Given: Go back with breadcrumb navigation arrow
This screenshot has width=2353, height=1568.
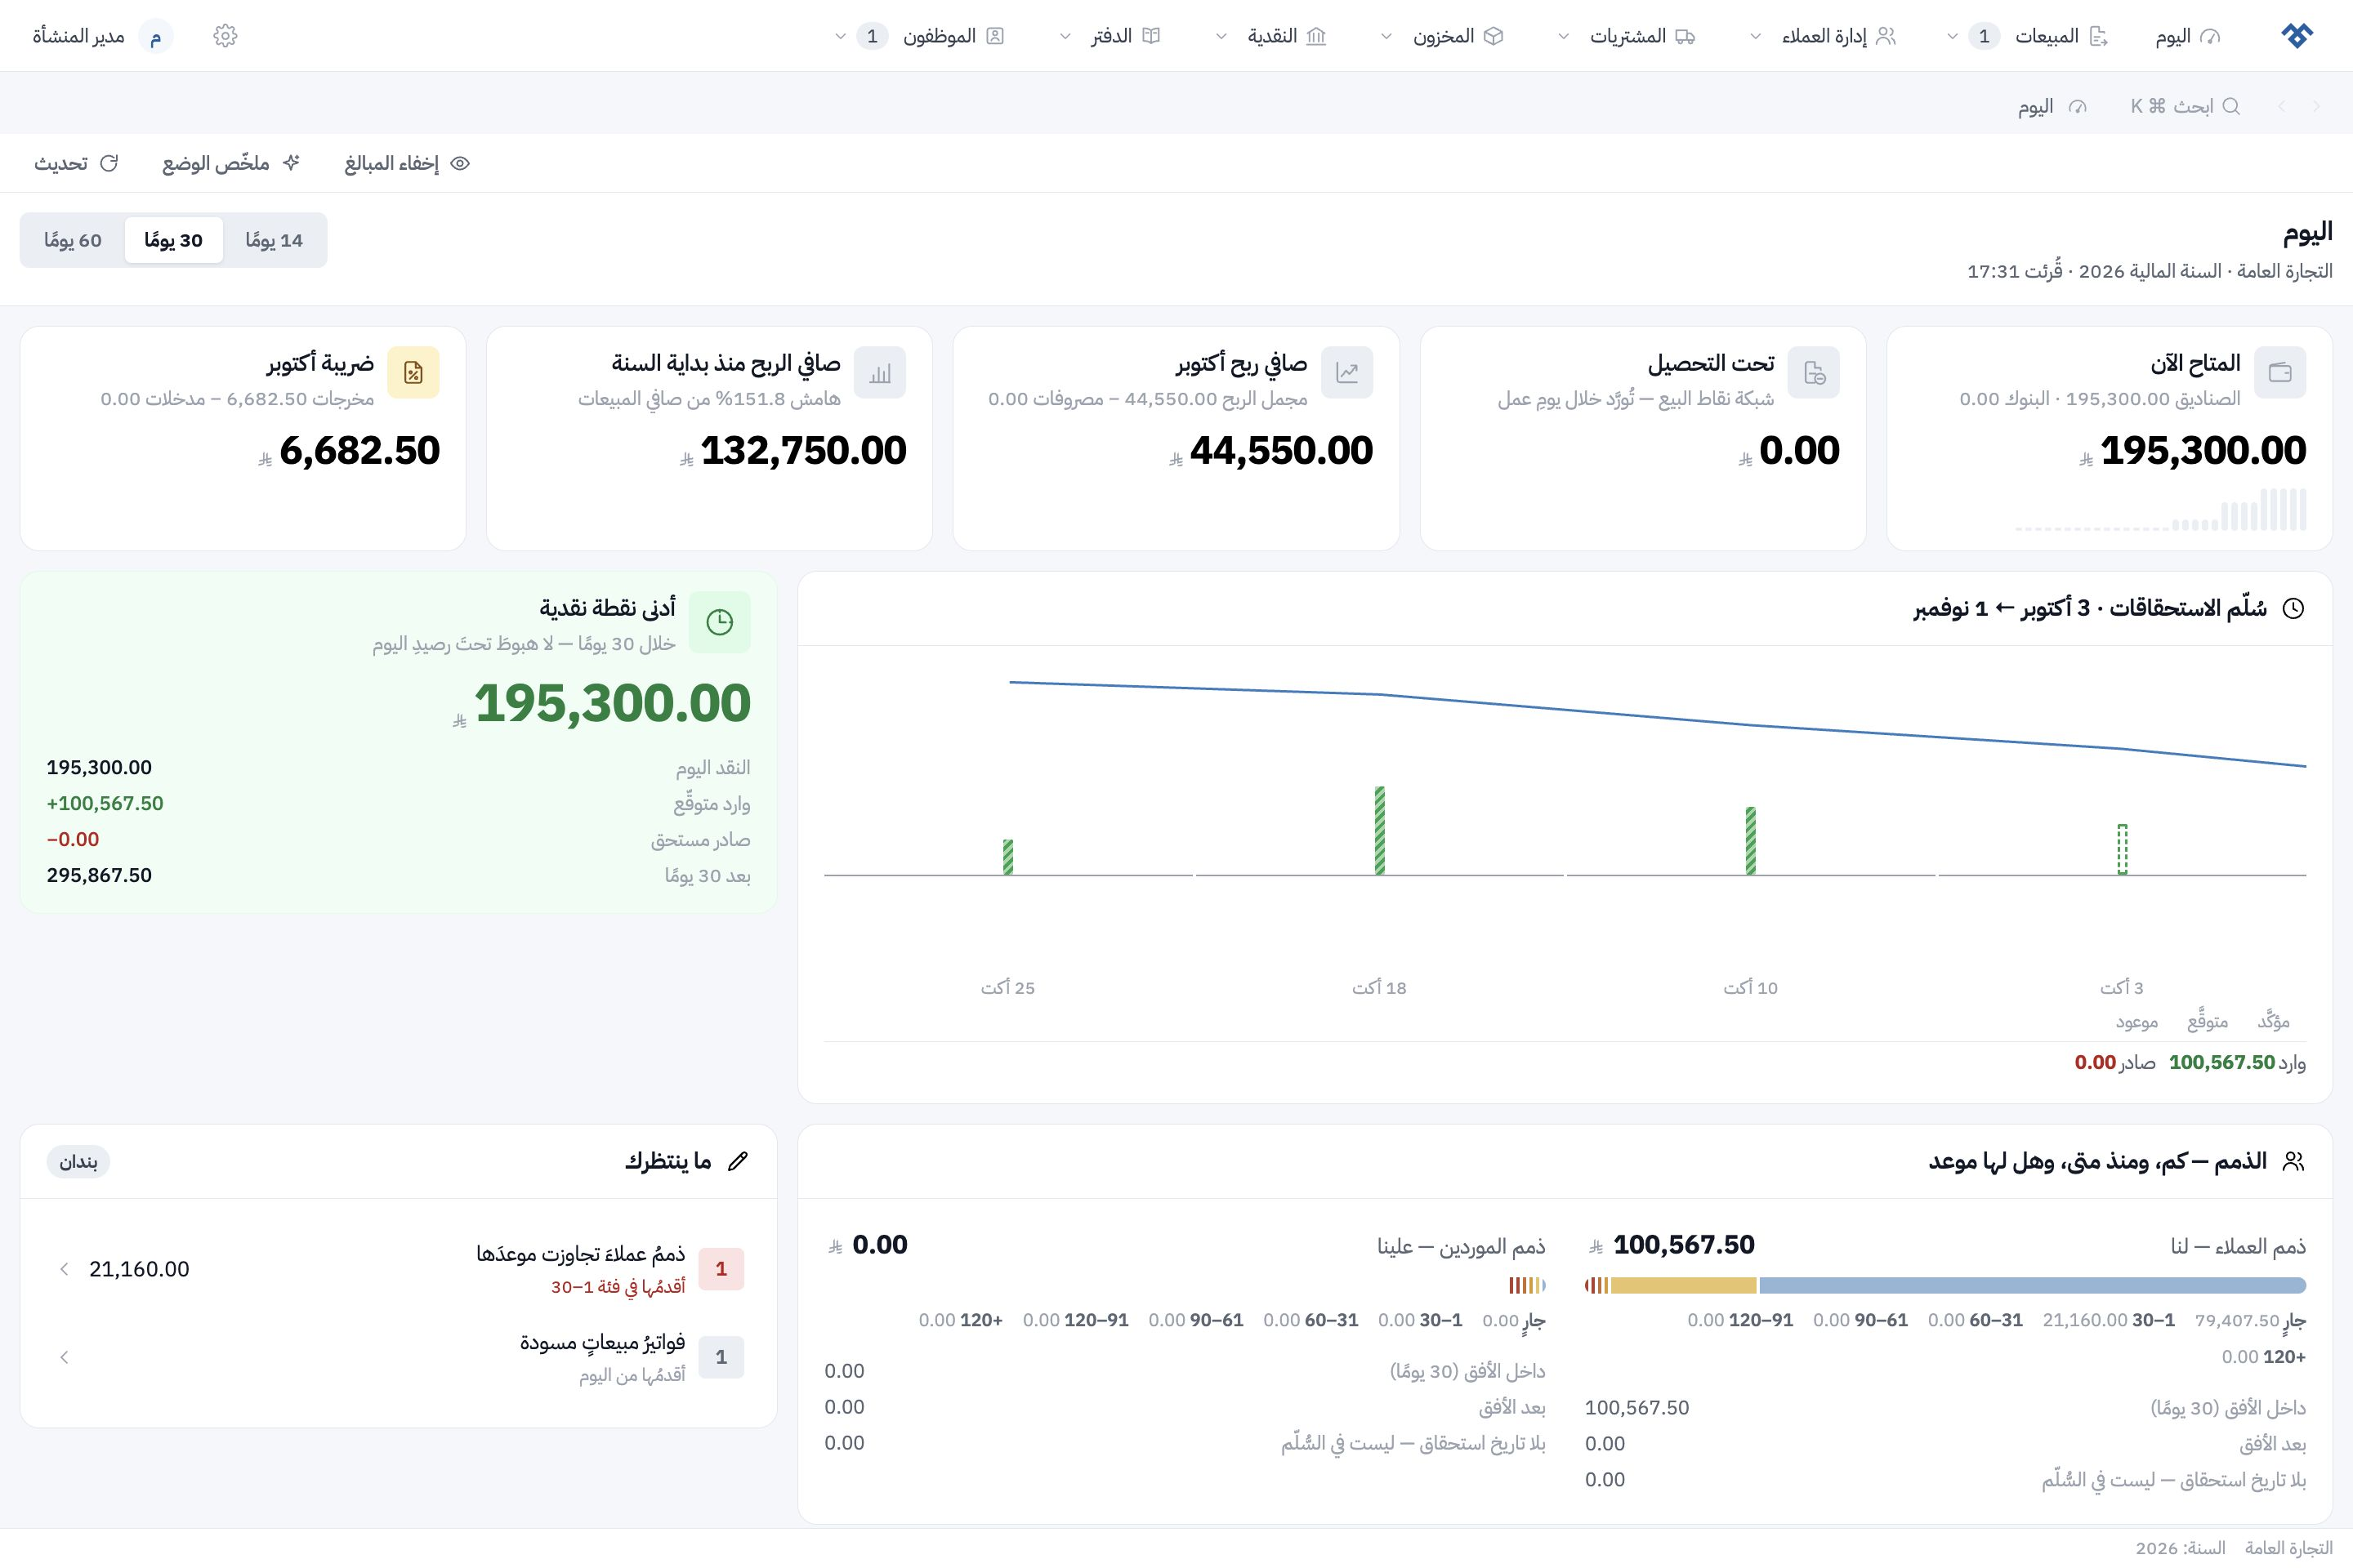Looking at the screenshot, I should [x=2316, y=106].
